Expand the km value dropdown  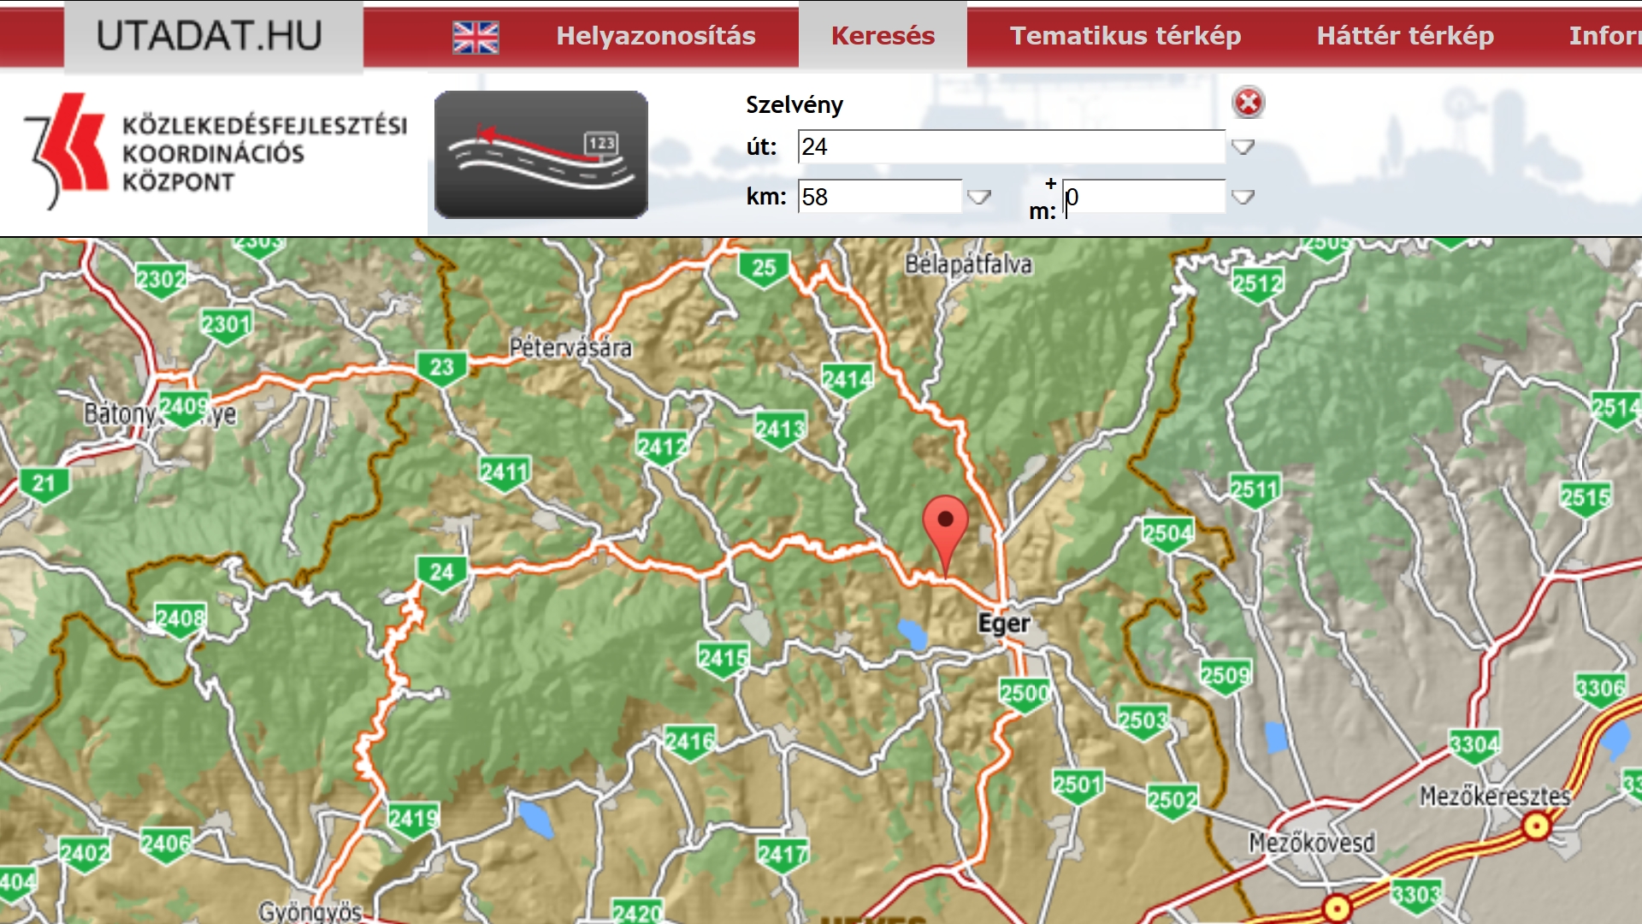pos(978,198)
